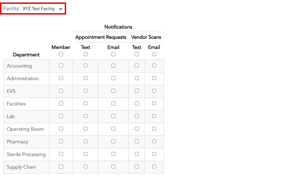Image resolution: width=283 pixels, height=175 pixels.
Task: Check the Email select-all under Appointment Requests
Action: (x=113, y=54)
